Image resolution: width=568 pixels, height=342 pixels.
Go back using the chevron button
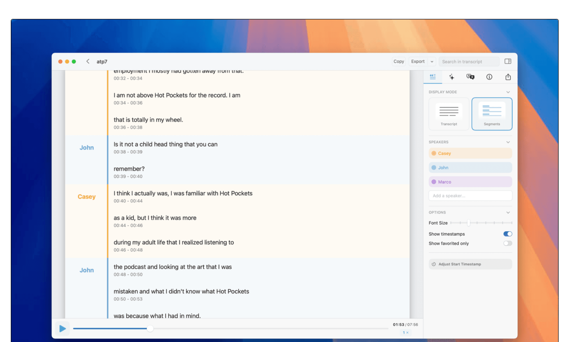[88, 61]
